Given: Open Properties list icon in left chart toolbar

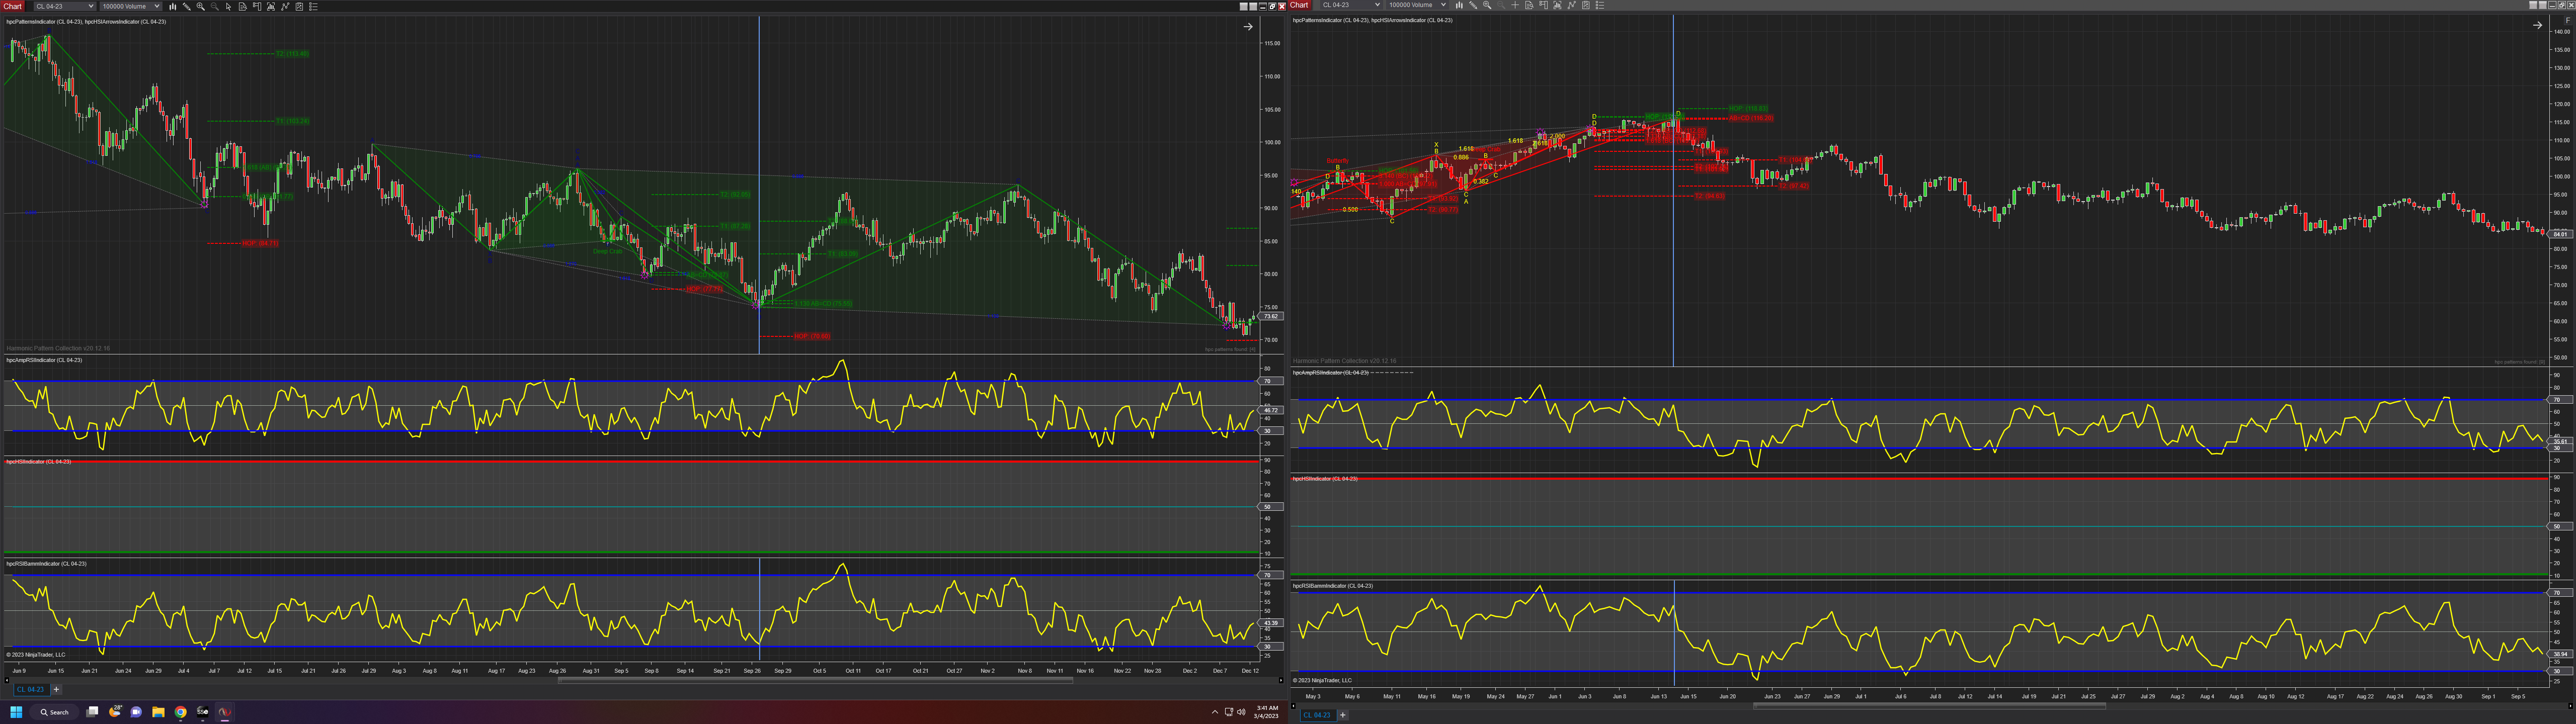Looking at the screenshot, I should 313,6.
